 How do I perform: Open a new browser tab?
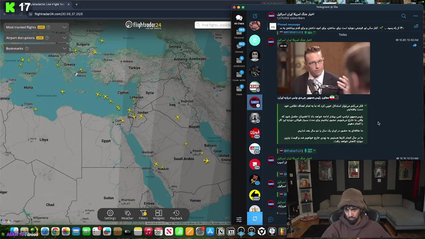76,4
